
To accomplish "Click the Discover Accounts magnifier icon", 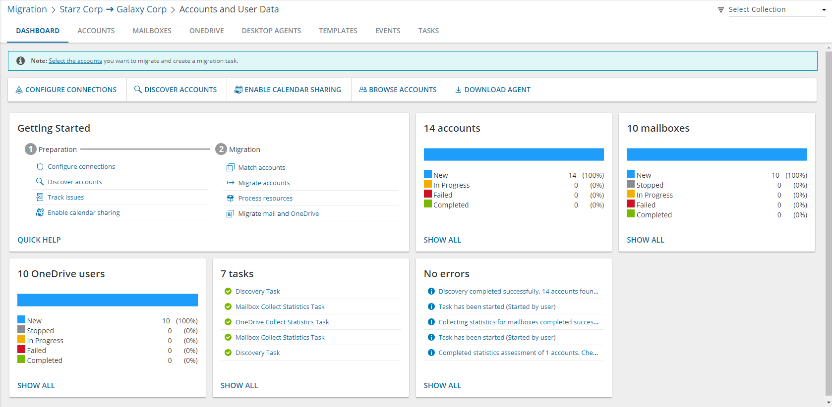I will [138, 90].
